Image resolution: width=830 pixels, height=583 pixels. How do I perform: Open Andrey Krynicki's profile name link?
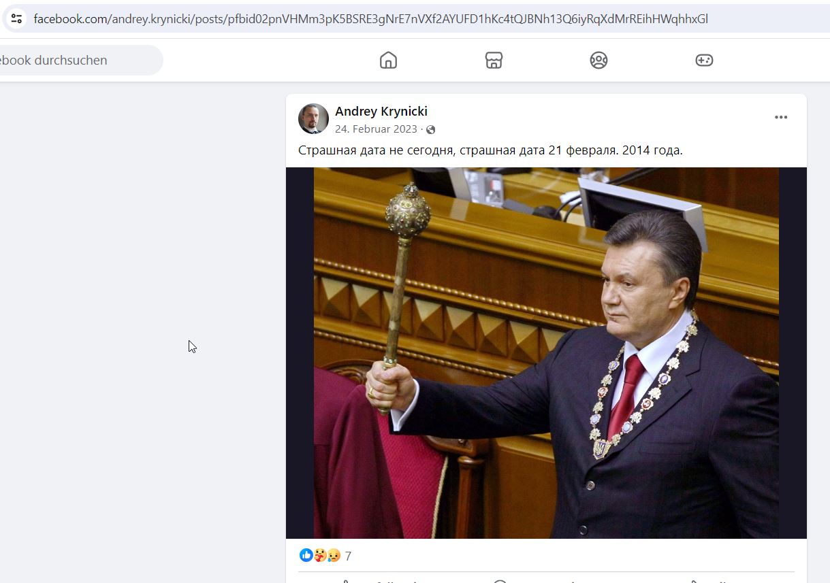point(381,111)
